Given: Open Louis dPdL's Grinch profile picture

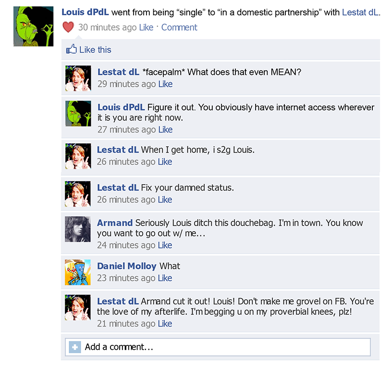Looking at the screenshot, I should [x=33, y=26].
